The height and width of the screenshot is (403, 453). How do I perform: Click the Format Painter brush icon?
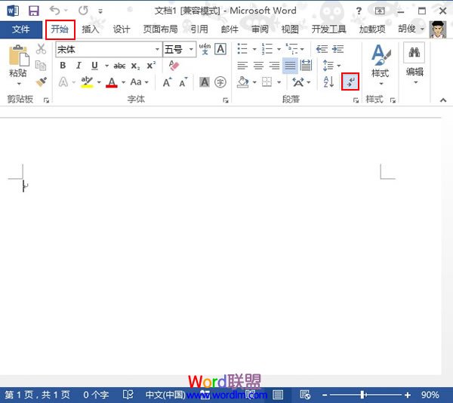41,82
